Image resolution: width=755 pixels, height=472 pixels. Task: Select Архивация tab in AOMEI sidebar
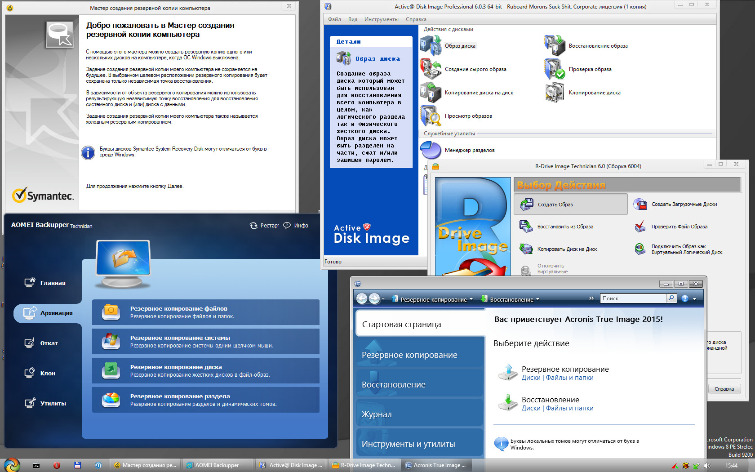point(48,313)
